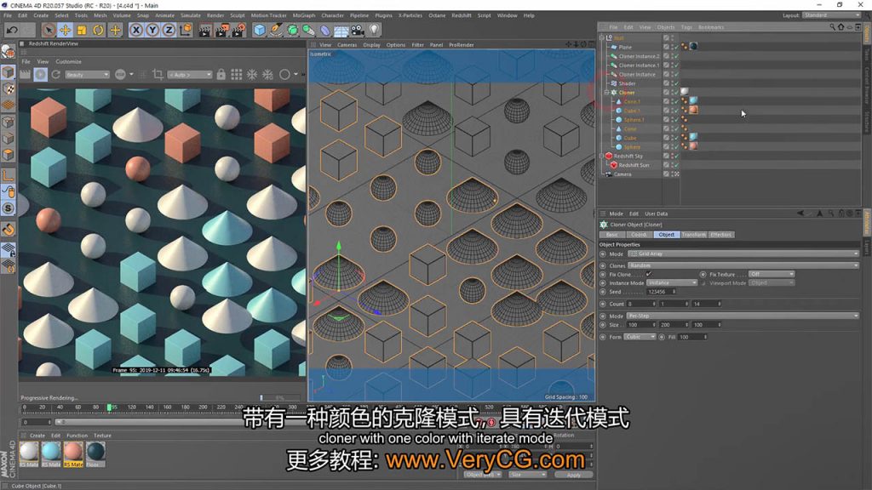The width and height of the screenshot is (872, 490).
Task: Click the lock icon in RenderView
Action: [221, 75]
